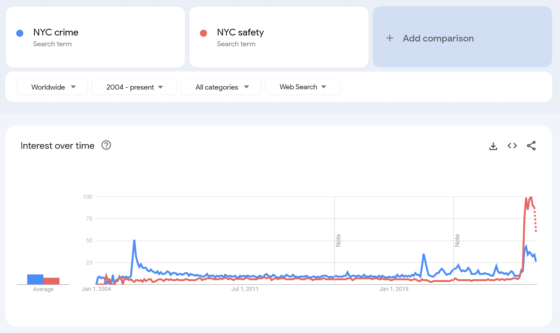Click the Add comparison button

pyautogui.click(x=438, y=38)
